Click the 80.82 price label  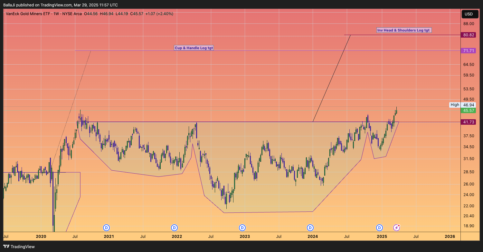pos(469,35)
